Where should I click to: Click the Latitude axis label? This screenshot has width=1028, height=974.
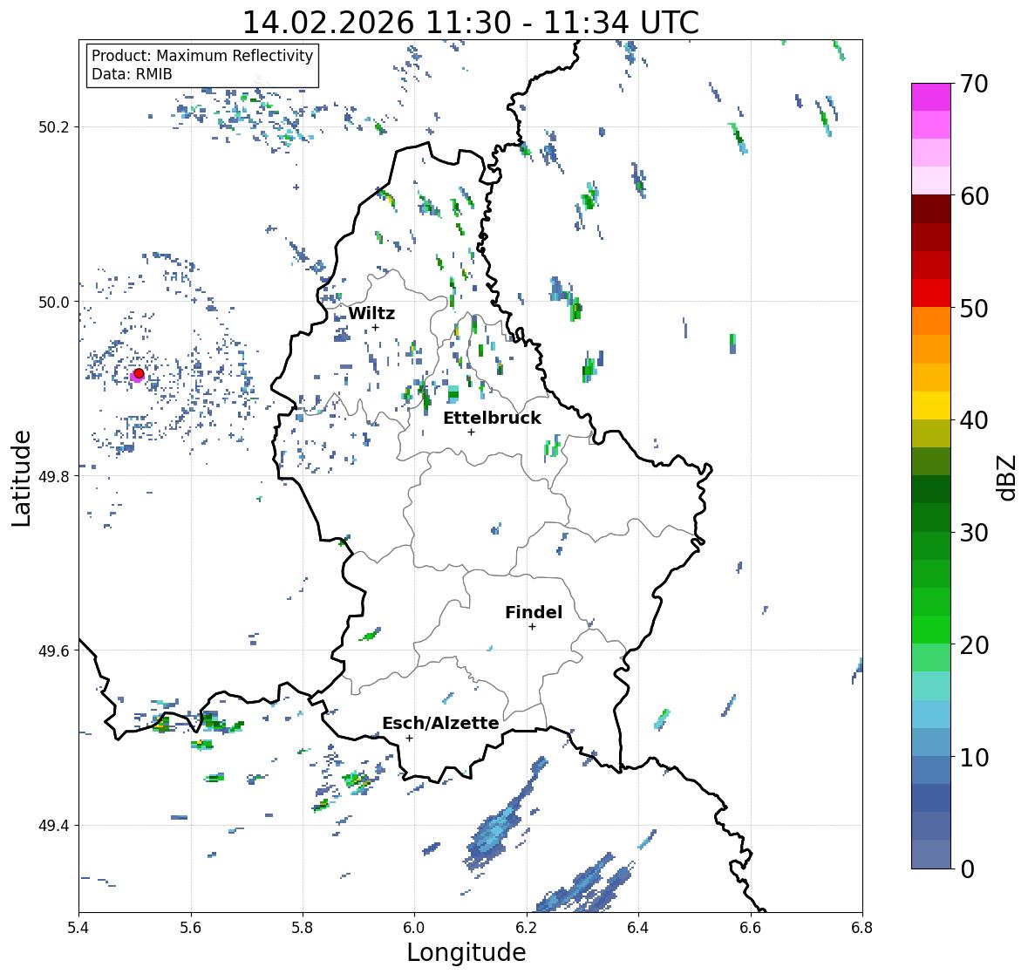pyautogui.click(x=21, y=478)
